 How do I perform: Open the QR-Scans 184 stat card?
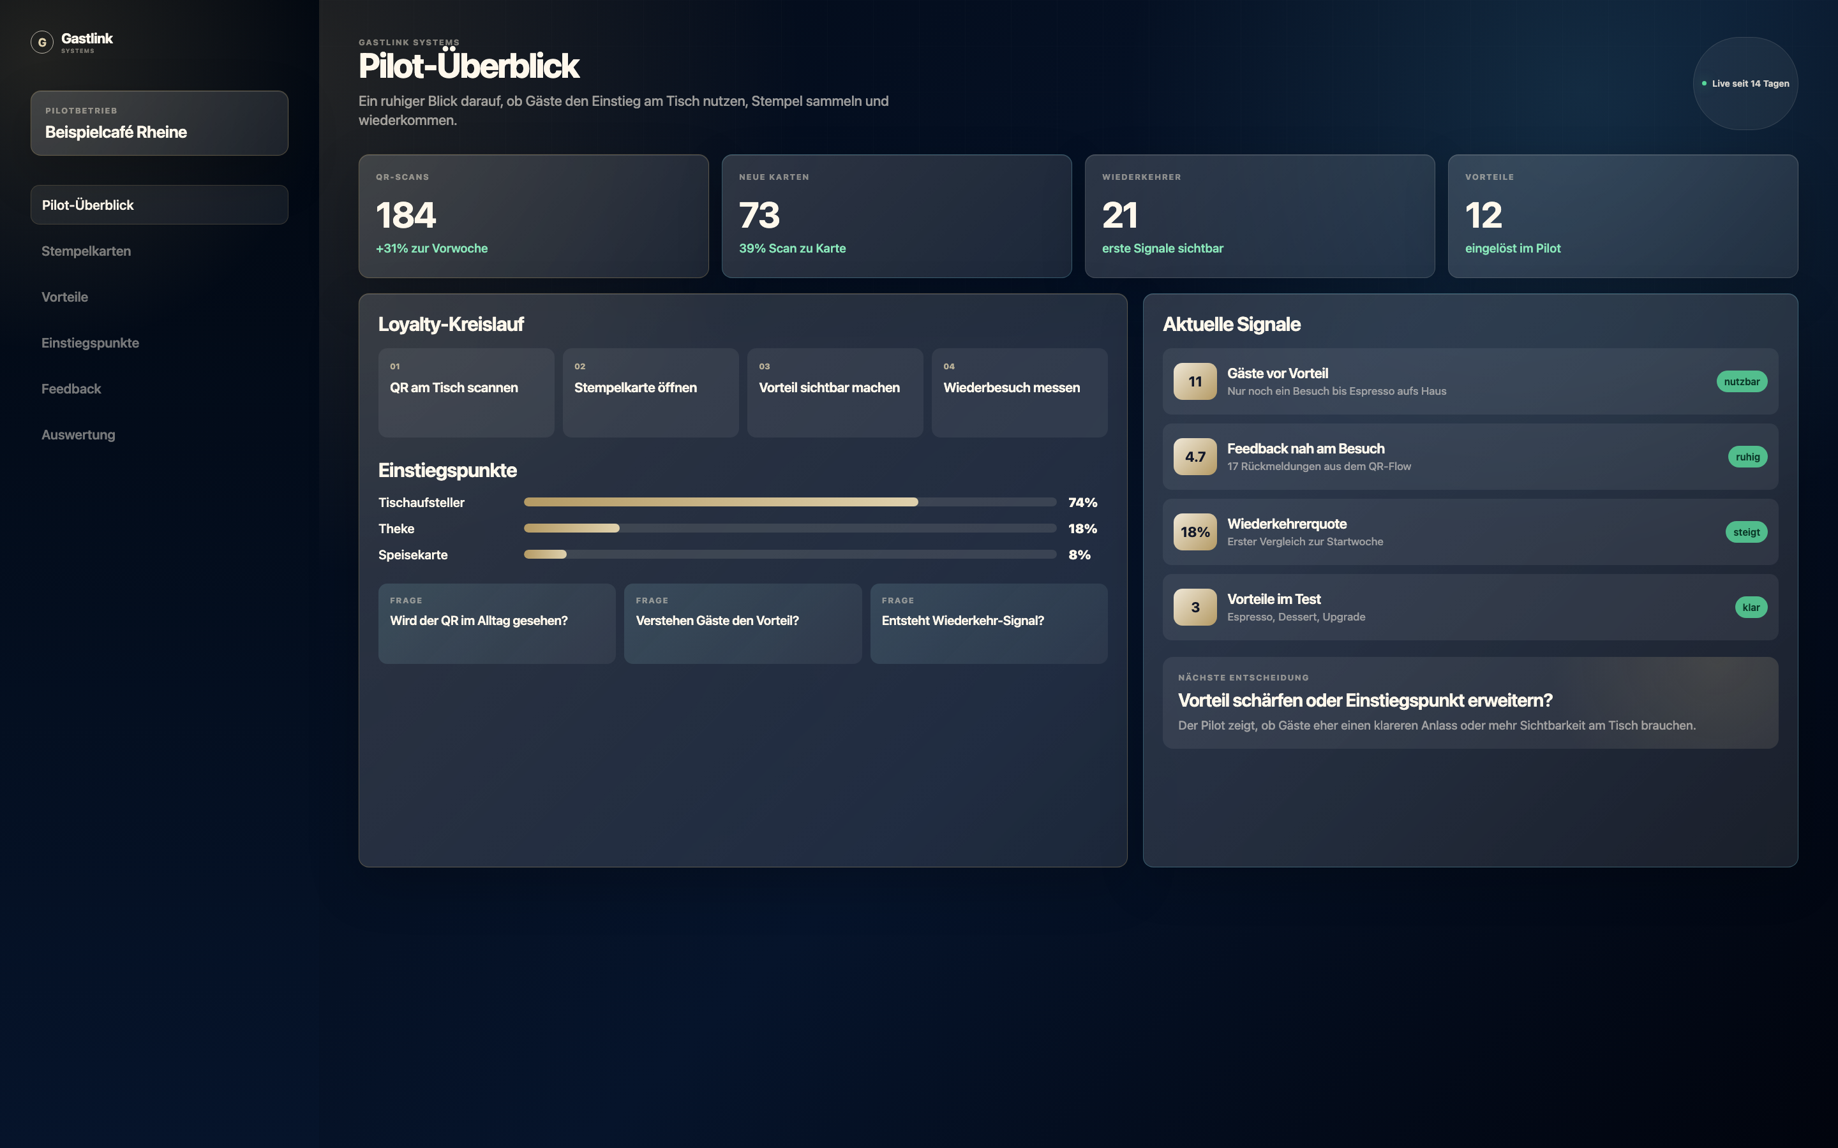click(533, 216)
